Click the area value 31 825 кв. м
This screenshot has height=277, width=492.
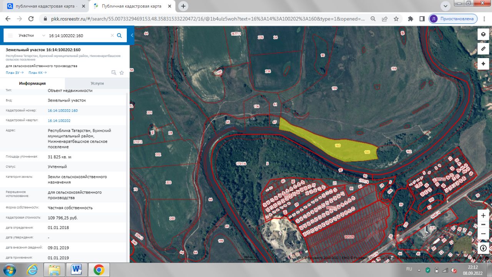59,157
